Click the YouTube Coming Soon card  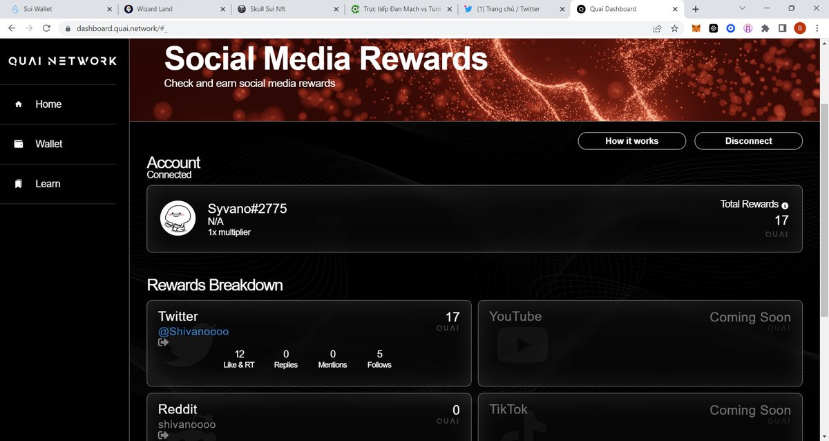click(x=640, y=343)
